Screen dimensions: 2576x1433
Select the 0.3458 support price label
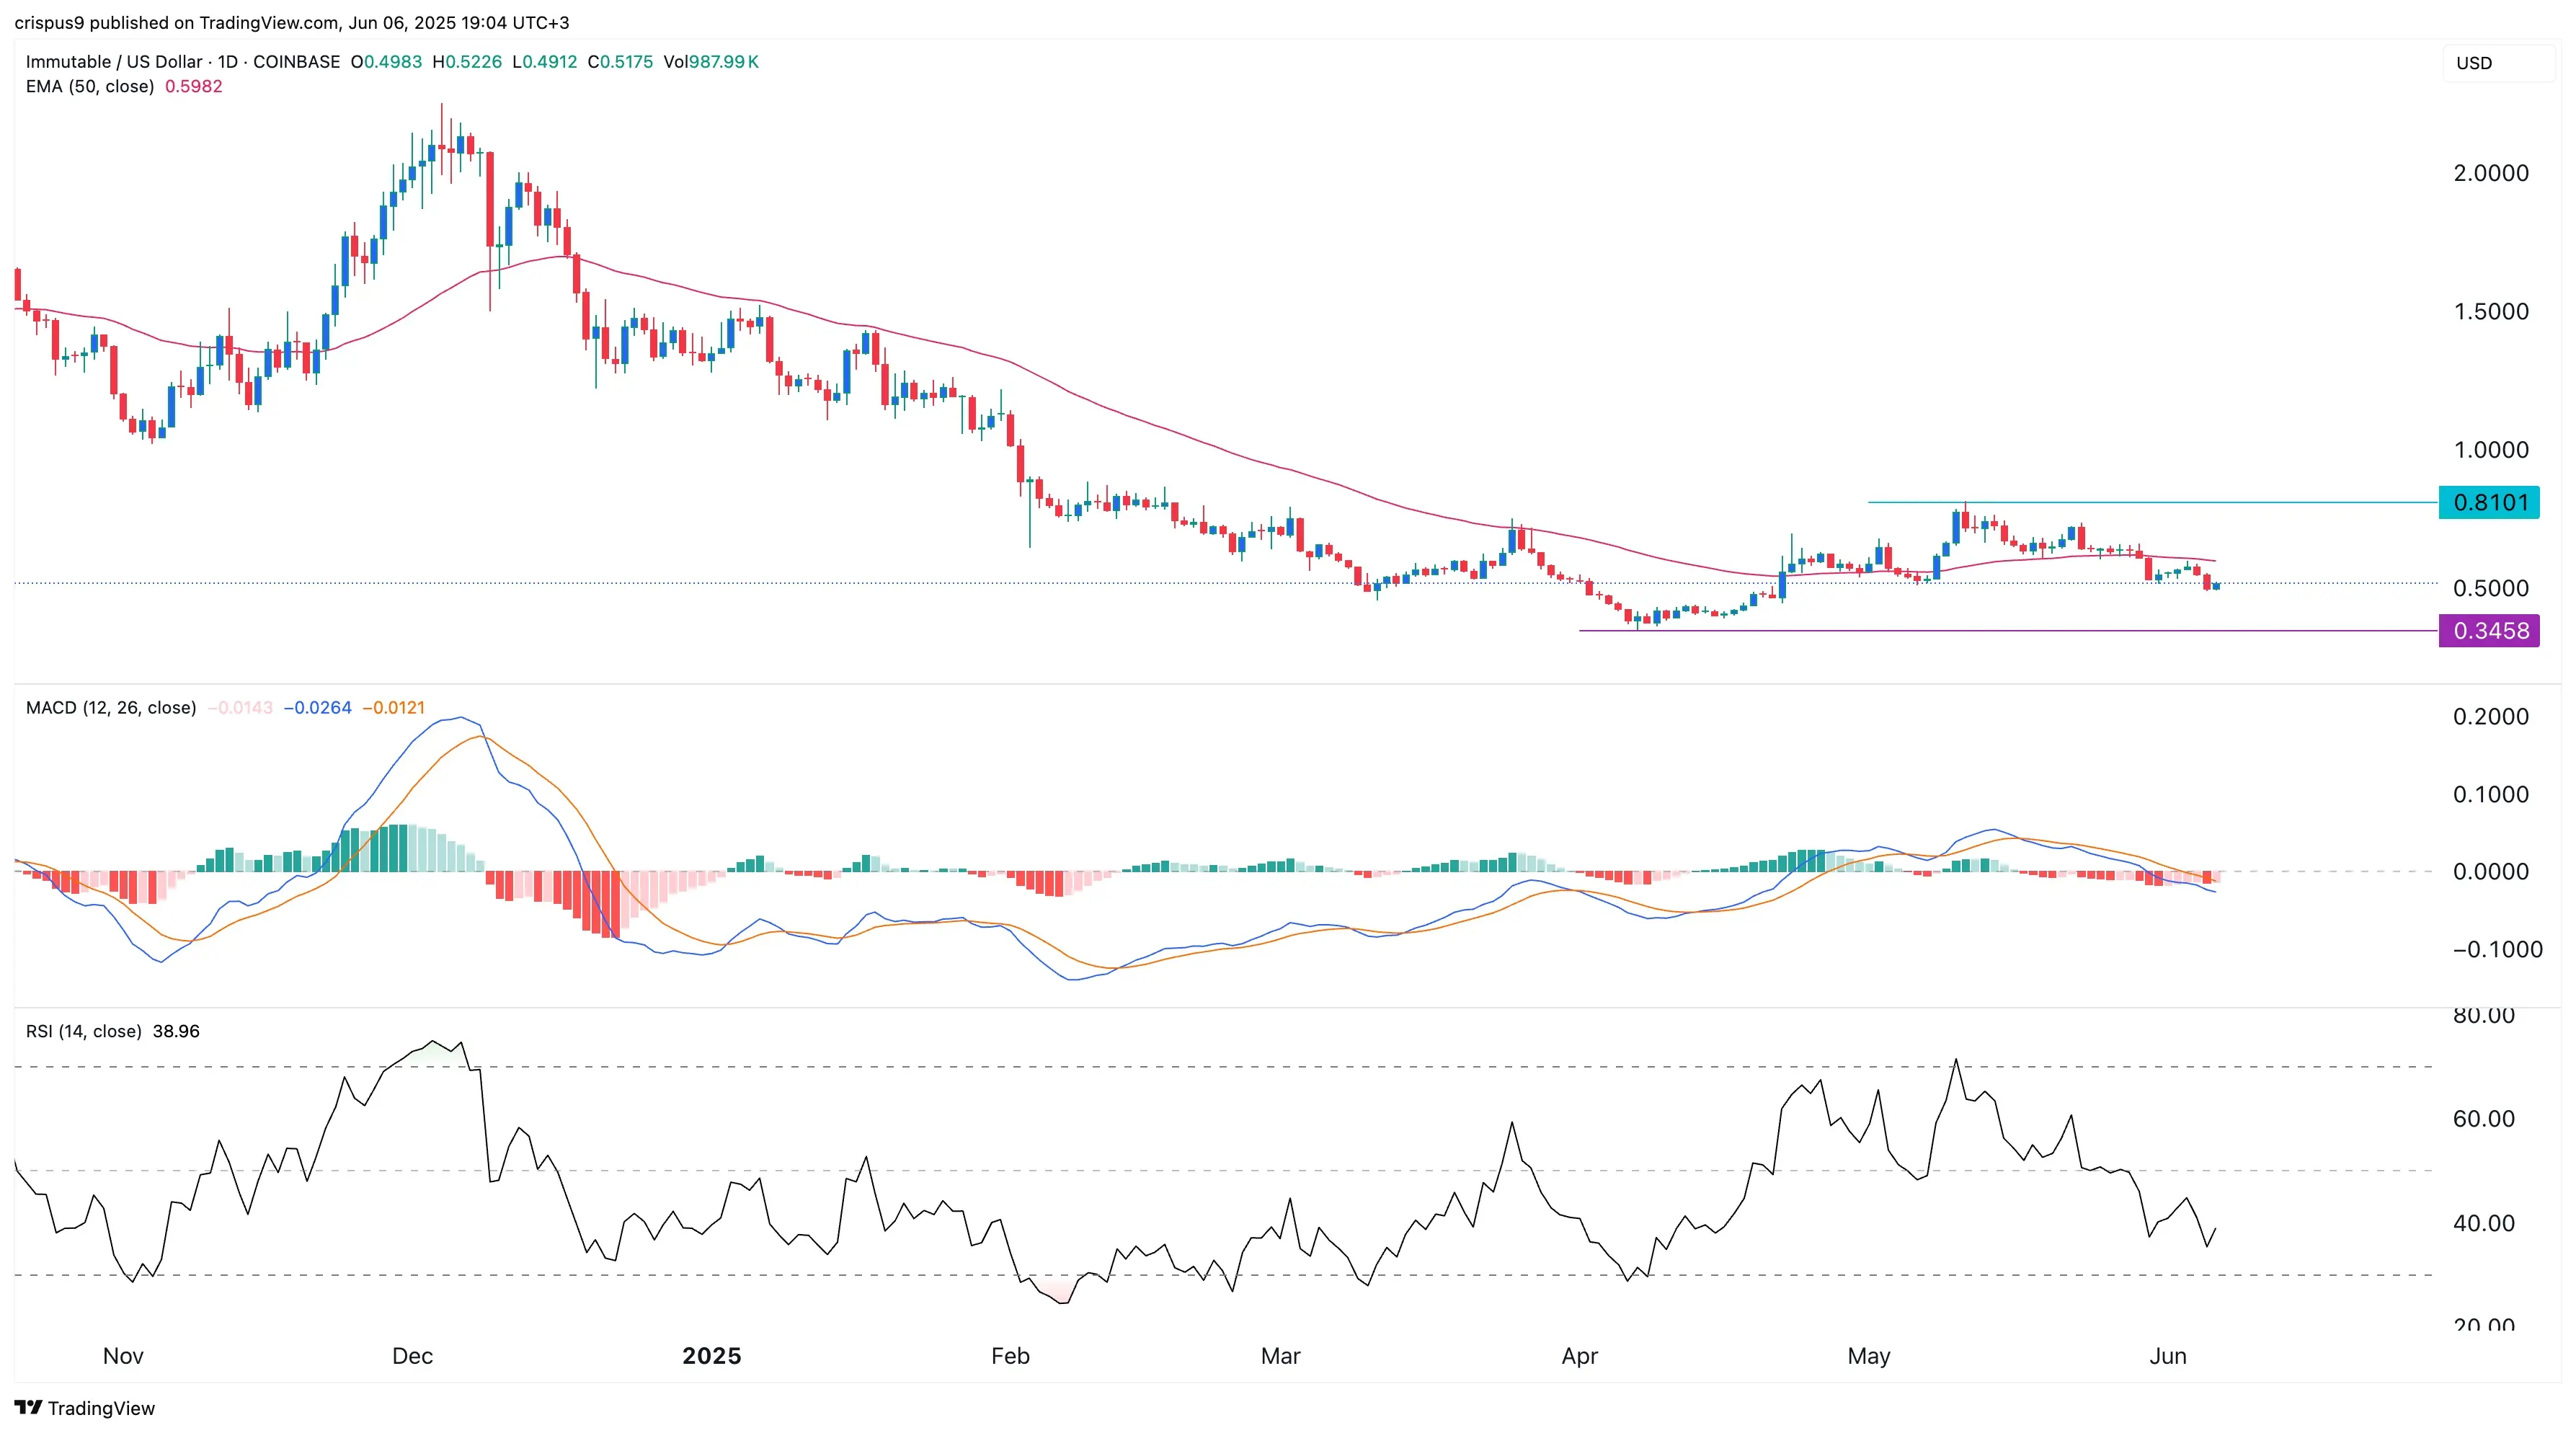click(2489, 631)
